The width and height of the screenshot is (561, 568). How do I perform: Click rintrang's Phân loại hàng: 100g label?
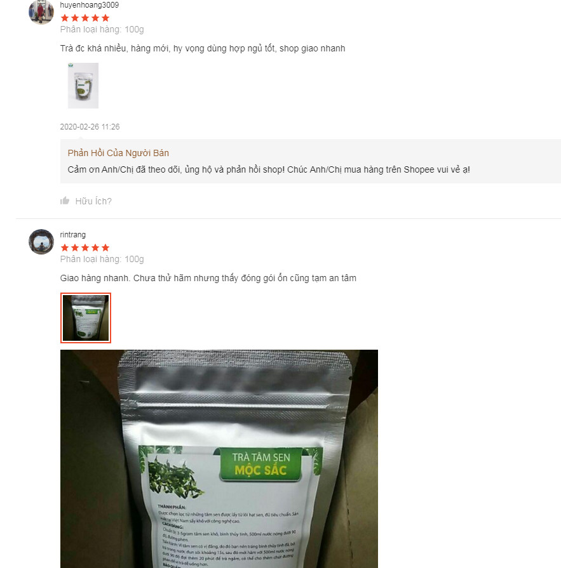coord(102,259)
